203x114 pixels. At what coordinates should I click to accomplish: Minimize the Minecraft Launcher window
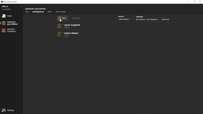[x=188, y=2]
